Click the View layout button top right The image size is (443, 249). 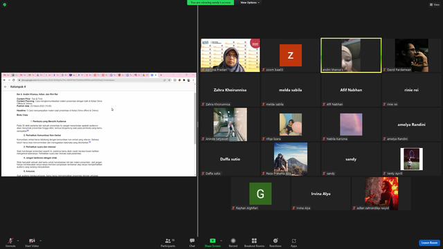pyautogui.click(x=435, y=5)
